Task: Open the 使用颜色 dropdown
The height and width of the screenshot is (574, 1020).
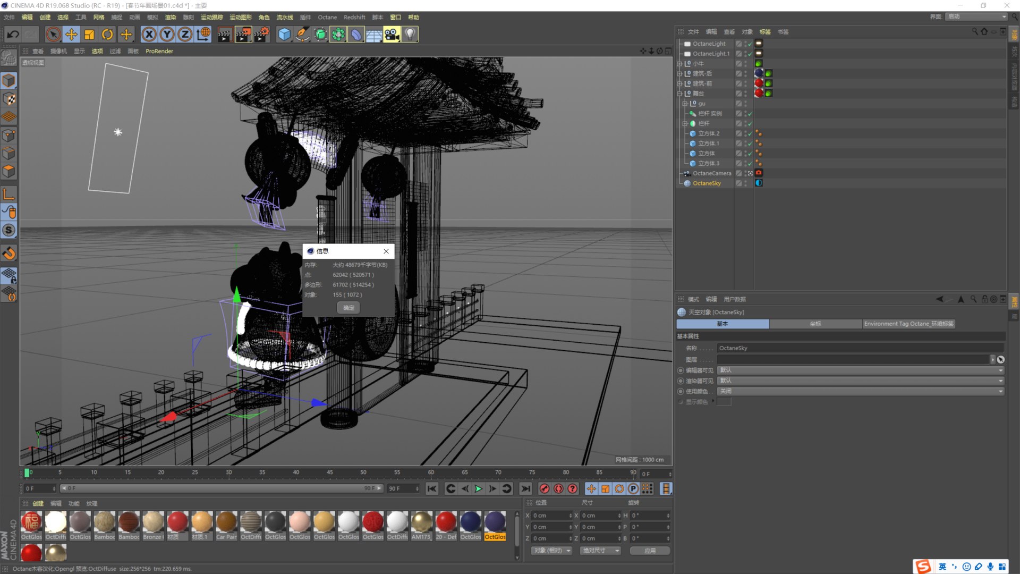Action: click(x=860, y=391)
